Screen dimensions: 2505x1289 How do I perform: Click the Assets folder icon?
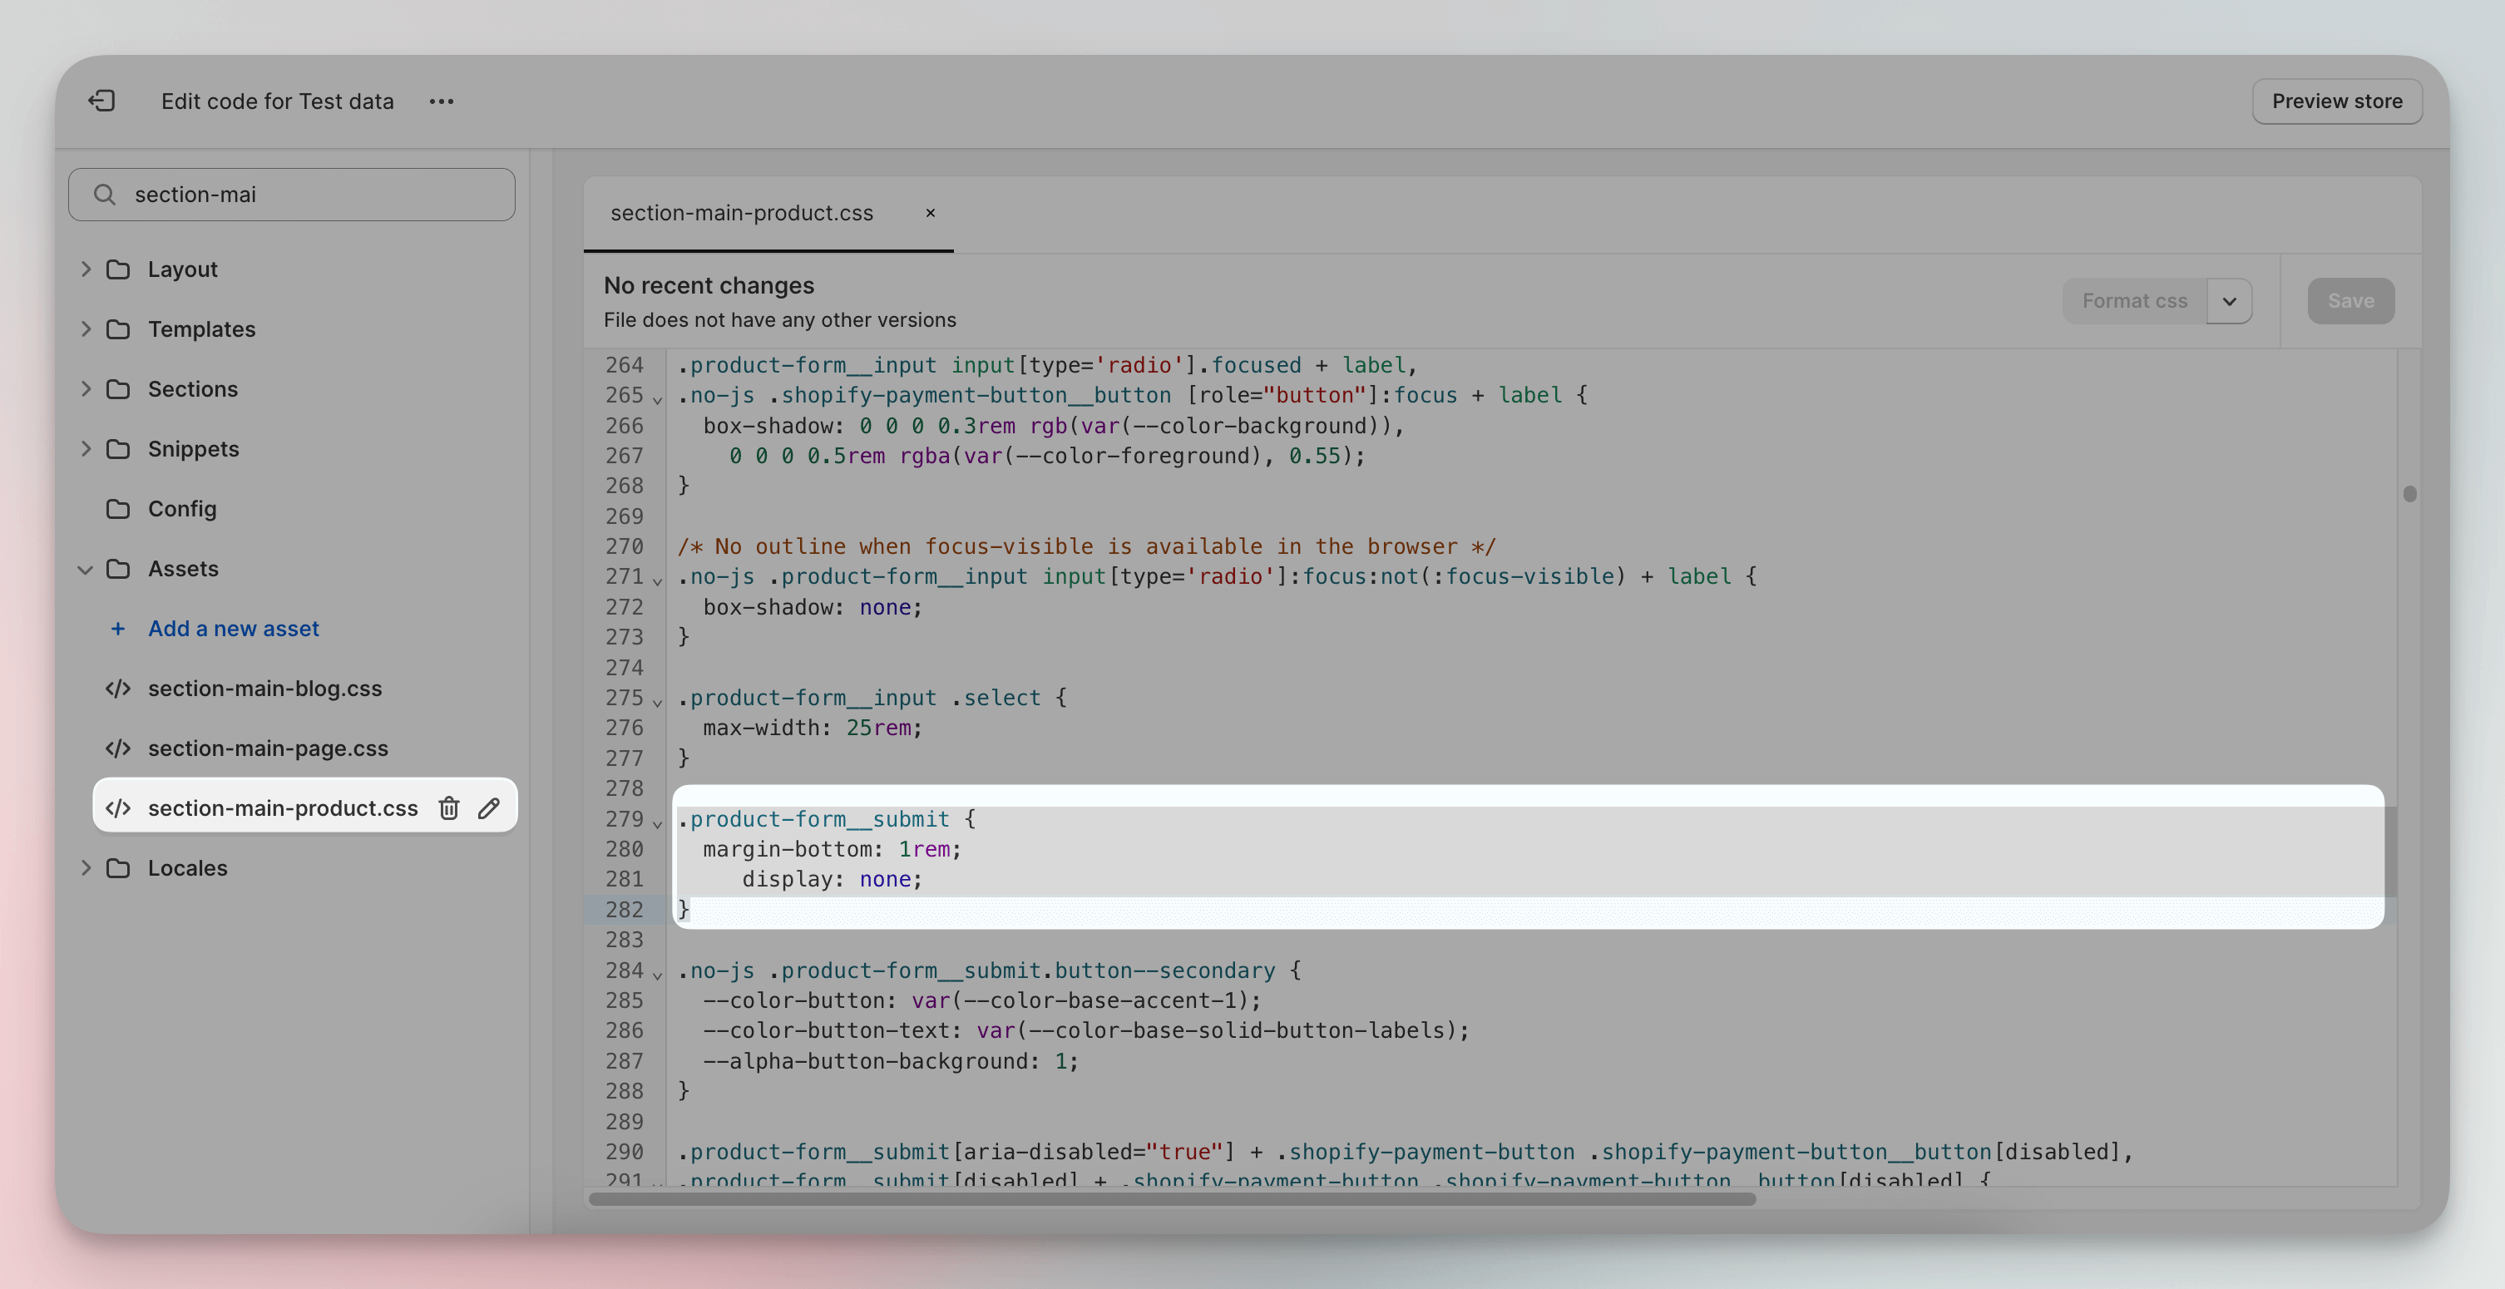click(119, 569)
